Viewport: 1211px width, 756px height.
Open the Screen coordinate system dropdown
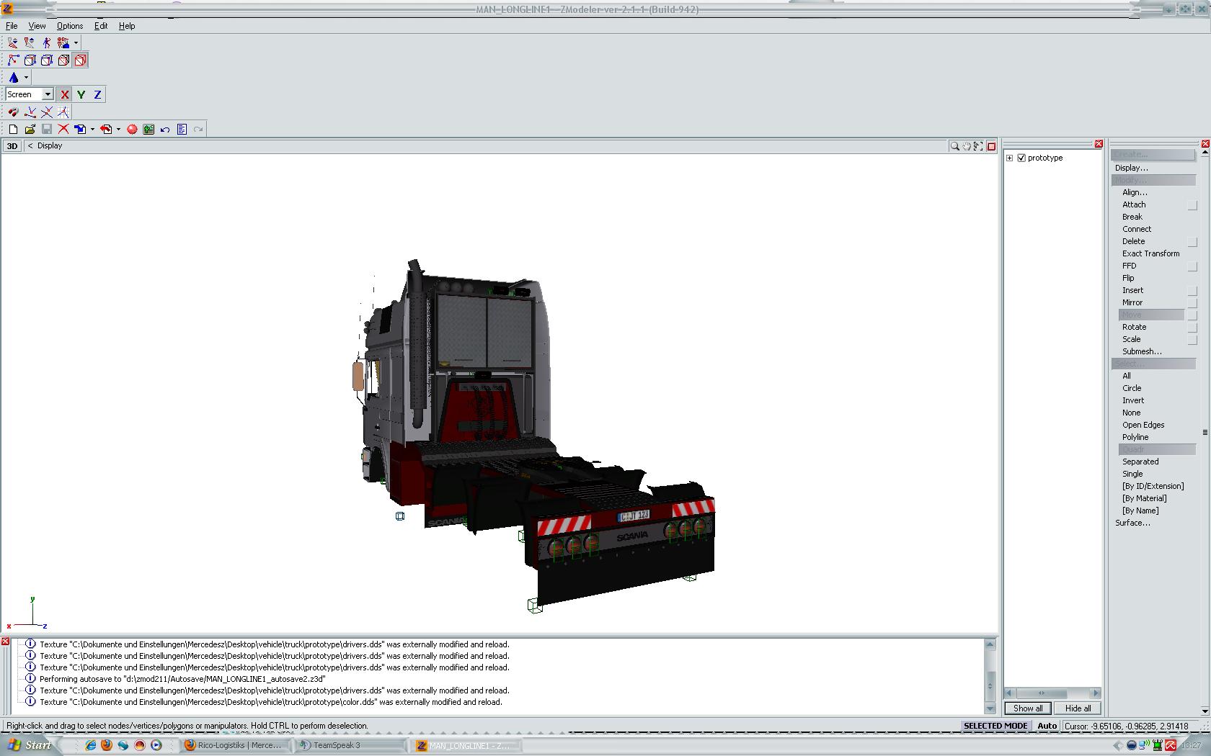[x=48, y=94]
